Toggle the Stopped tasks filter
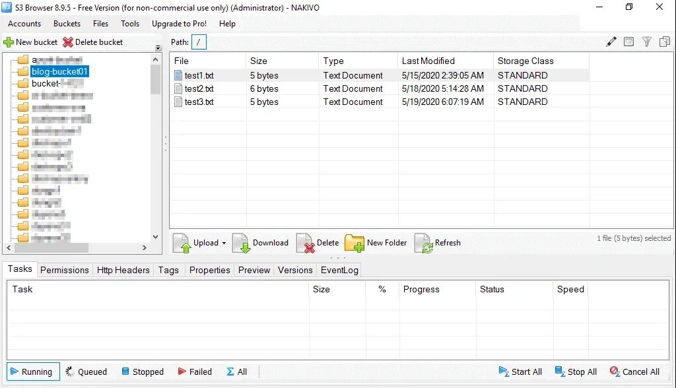Screen dimensions: 676x388 [x=143, y=372]
